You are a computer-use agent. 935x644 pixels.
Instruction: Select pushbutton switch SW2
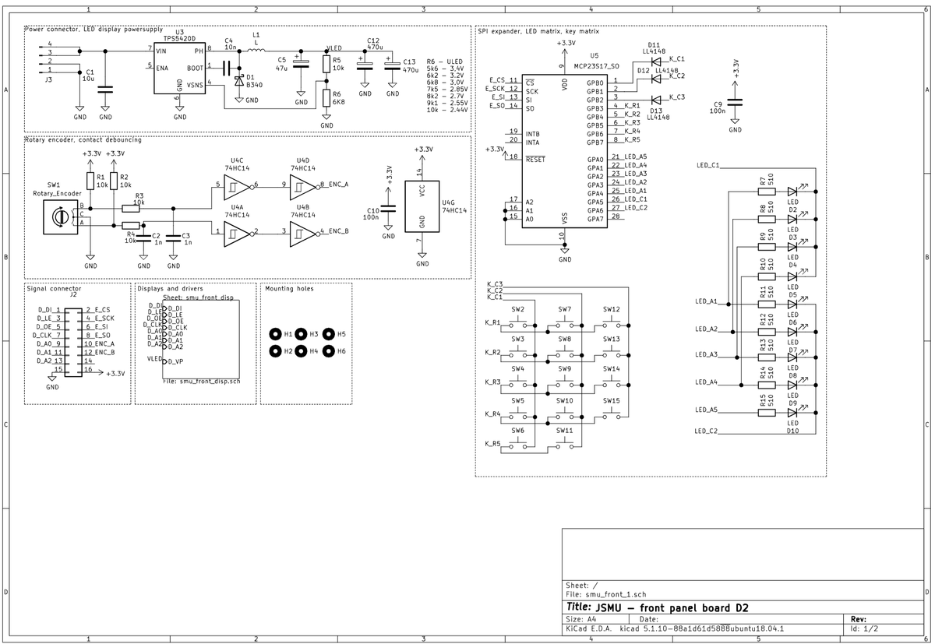tap(518, 321)
